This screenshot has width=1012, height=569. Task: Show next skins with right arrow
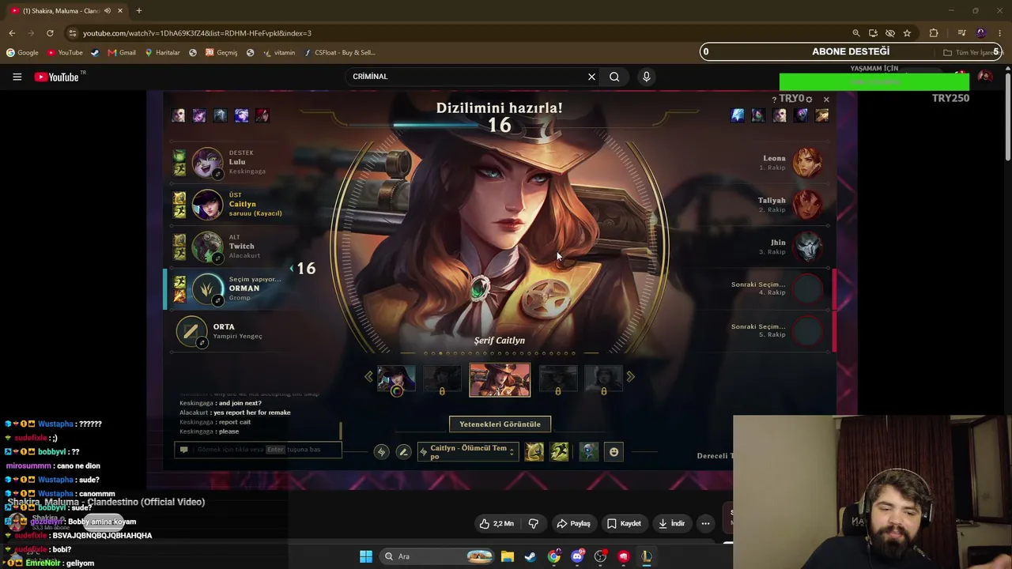pyautogui.click(x=630, y=377)
